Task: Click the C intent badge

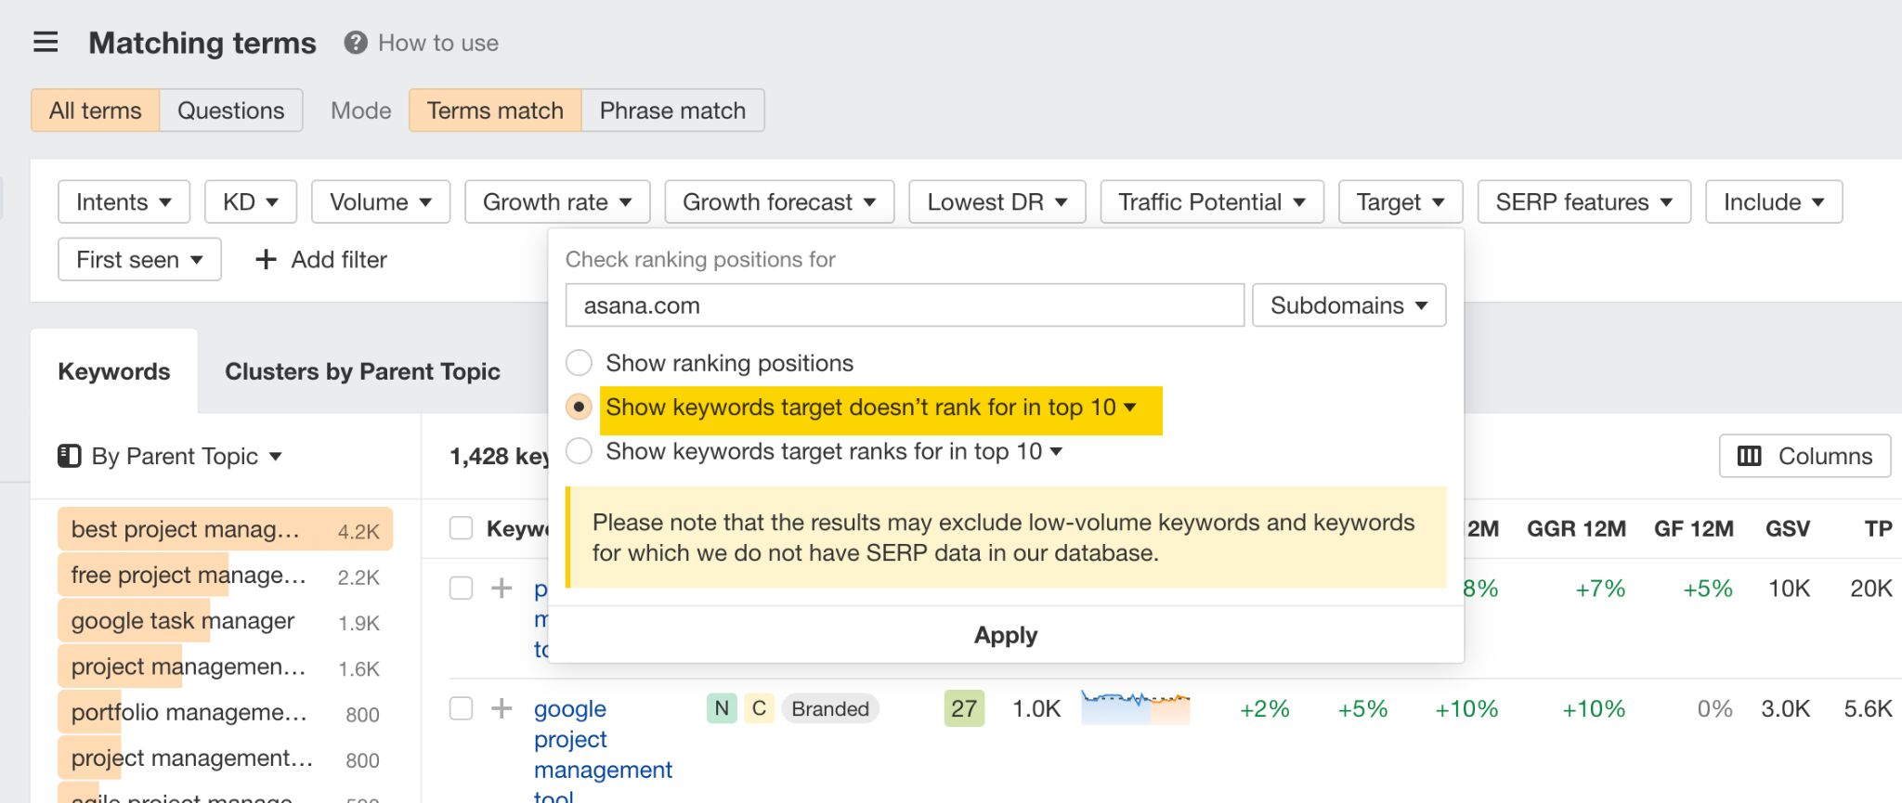Action: (x=759, y=708)
